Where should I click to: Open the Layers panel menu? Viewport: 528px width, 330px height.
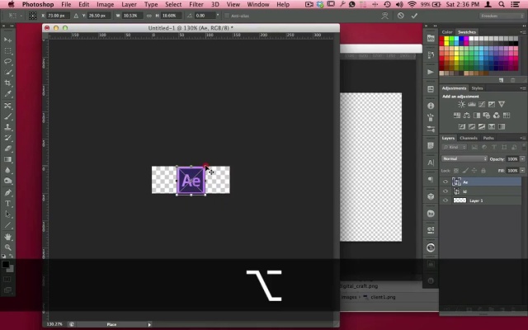tap(522, 138)
